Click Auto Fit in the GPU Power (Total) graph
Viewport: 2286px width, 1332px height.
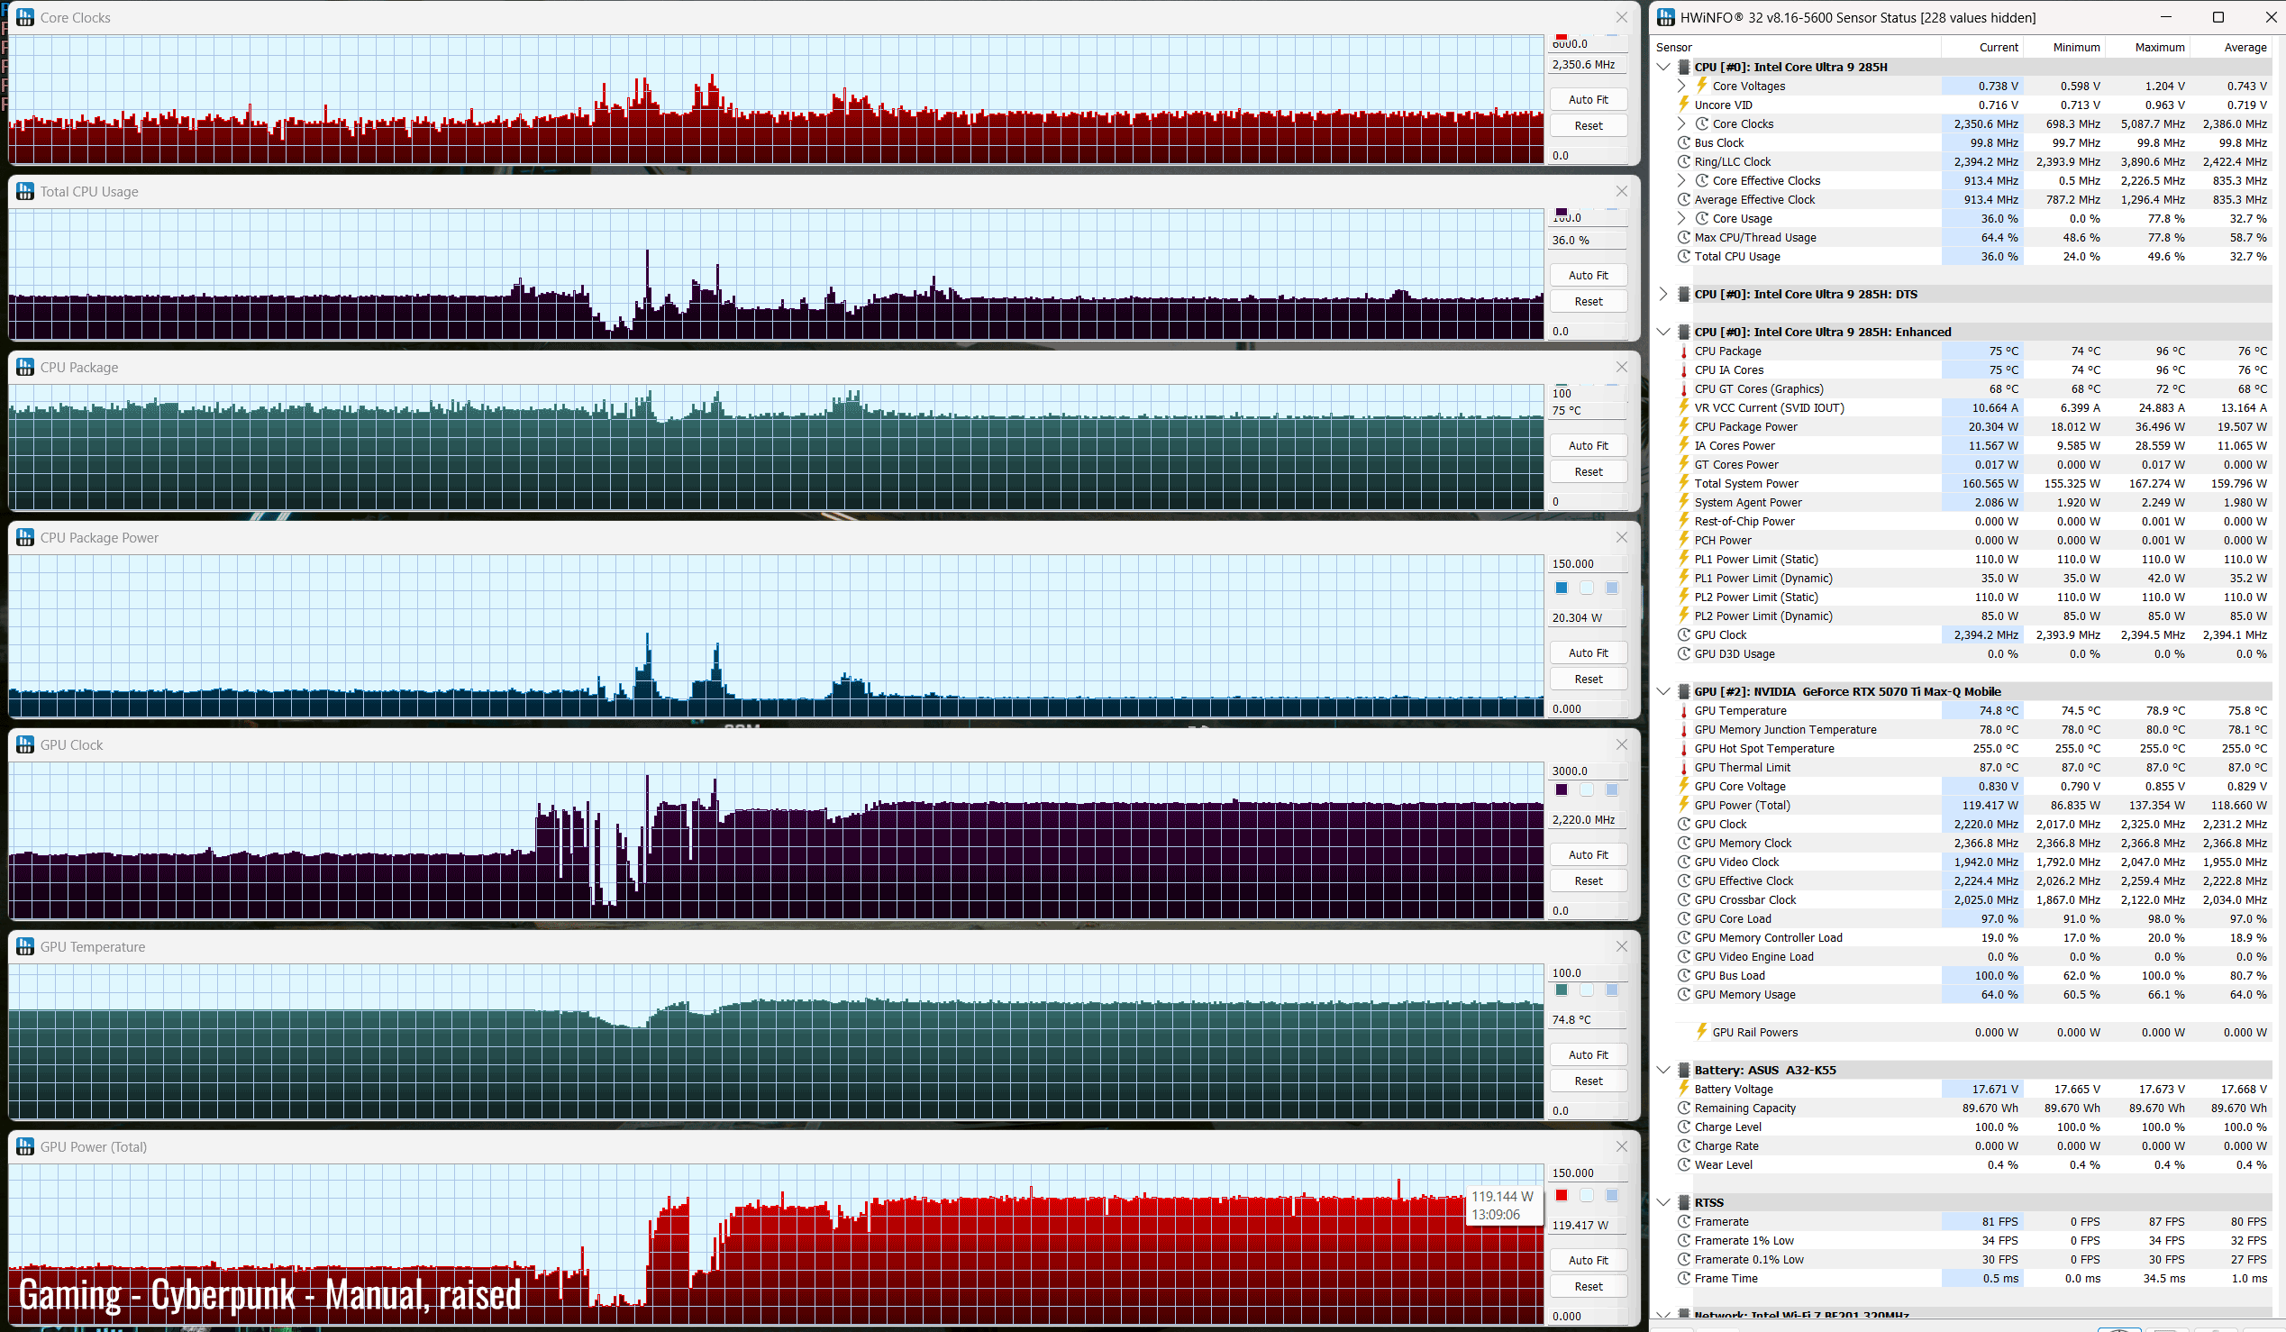(1588, 1260)
